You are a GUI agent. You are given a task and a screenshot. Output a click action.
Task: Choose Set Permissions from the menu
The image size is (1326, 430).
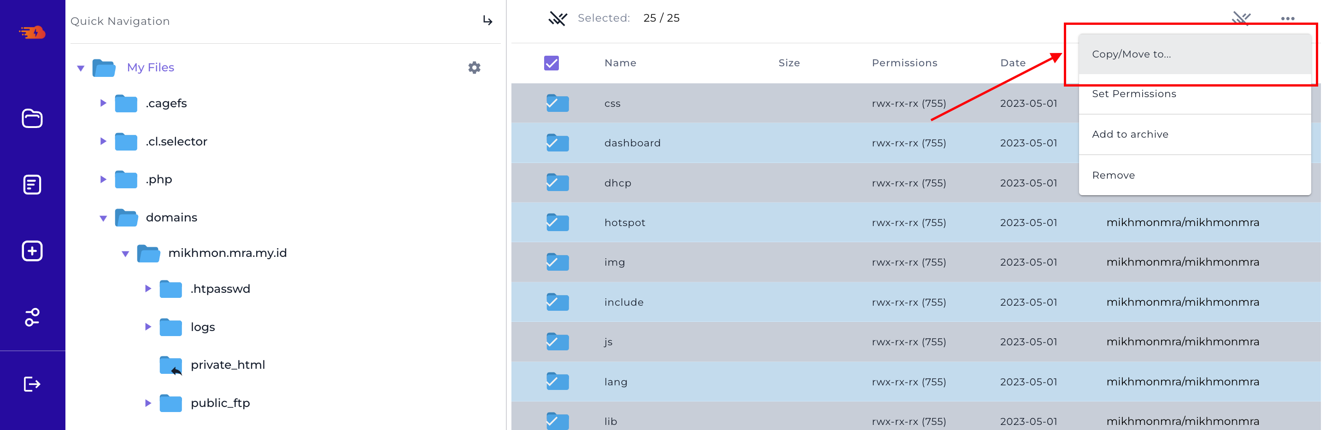(1194, 94)
